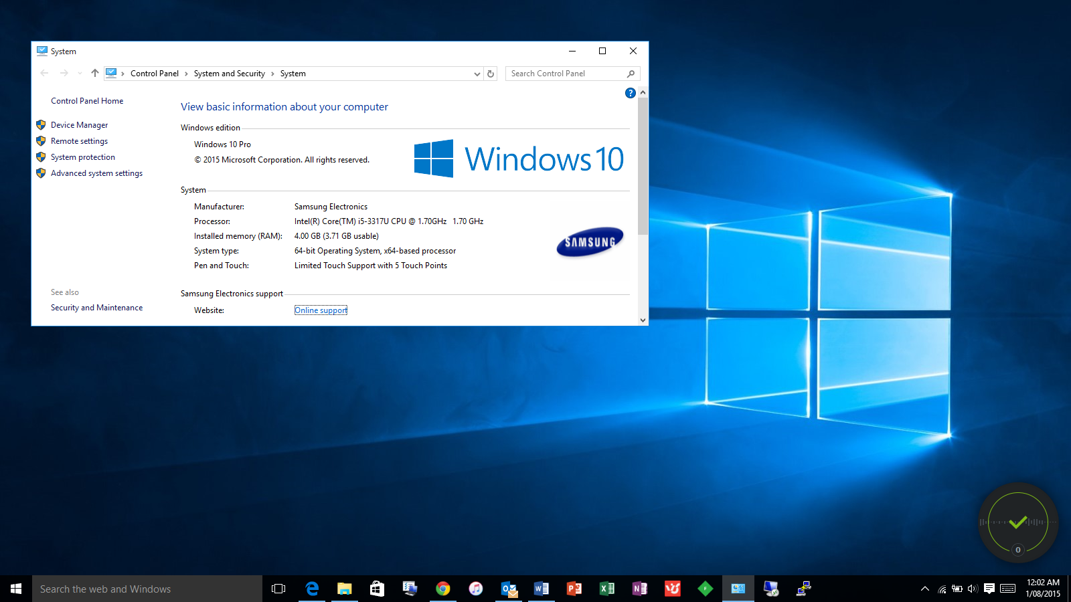
Task: Open the volume control tray icon
Action: [973, 589]
